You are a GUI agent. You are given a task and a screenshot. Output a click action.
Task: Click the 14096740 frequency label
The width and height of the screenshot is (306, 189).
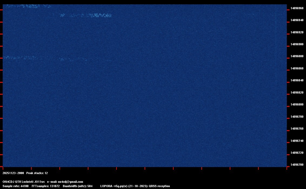click(x=297, y=141)
